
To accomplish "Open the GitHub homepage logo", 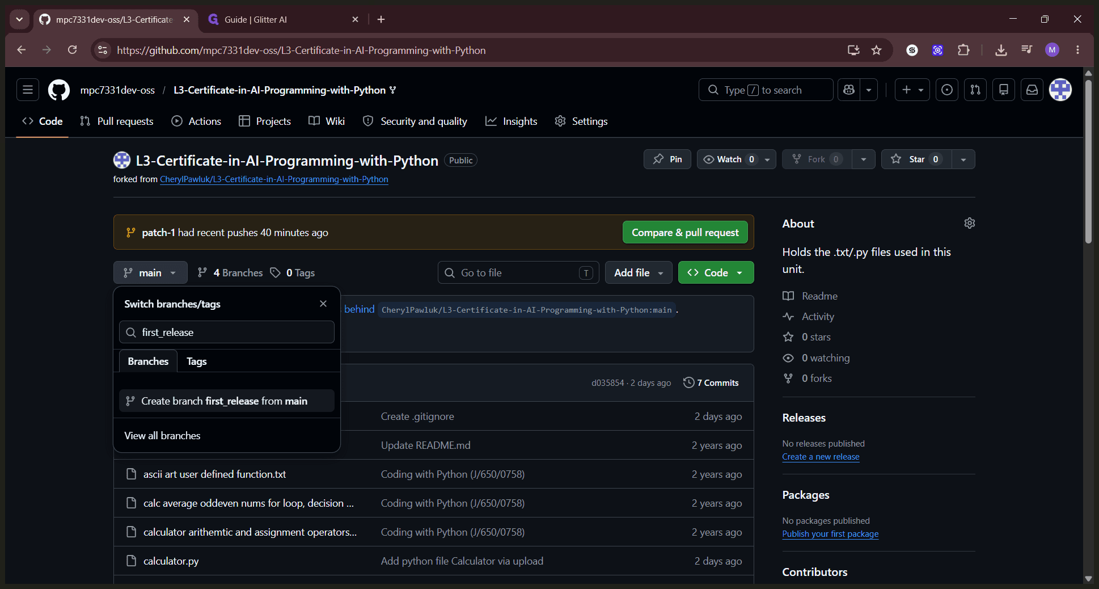I will (x=59, y=90).
